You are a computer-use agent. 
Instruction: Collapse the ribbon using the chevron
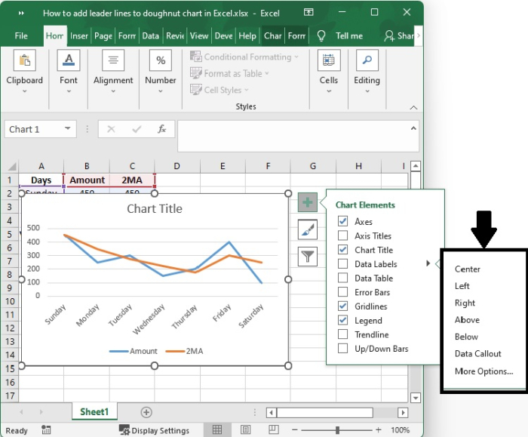[413, 107]
